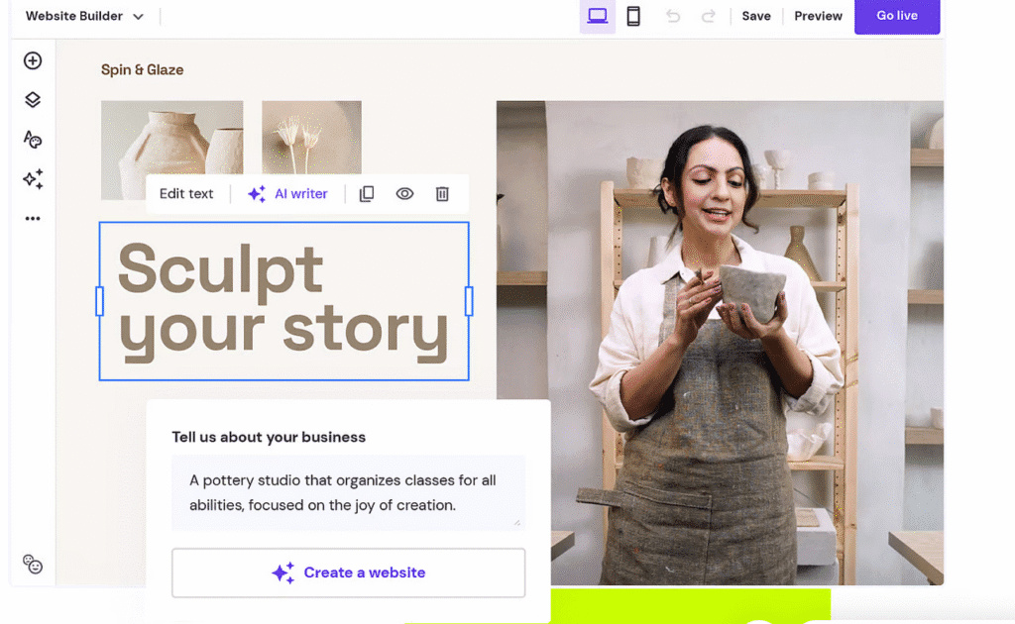Viewport: 1015px width, 624px height.
Task: Open the layers panel icon
Action: click(33, 100)
